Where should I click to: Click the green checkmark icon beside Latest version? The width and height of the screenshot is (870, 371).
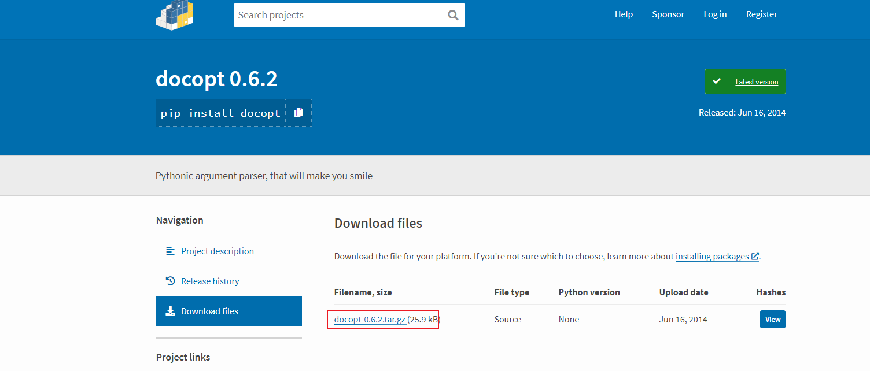[716, 81]
